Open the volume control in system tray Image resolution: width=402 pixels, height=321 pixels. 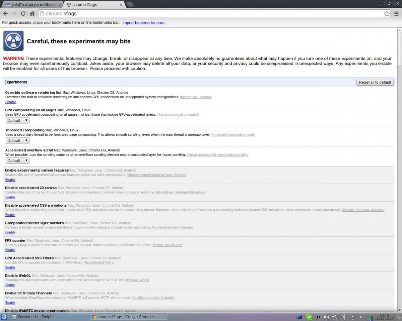(x=326, y=317)
